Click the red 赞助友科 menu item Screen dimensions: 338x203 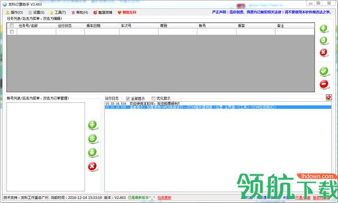[127, 12]
